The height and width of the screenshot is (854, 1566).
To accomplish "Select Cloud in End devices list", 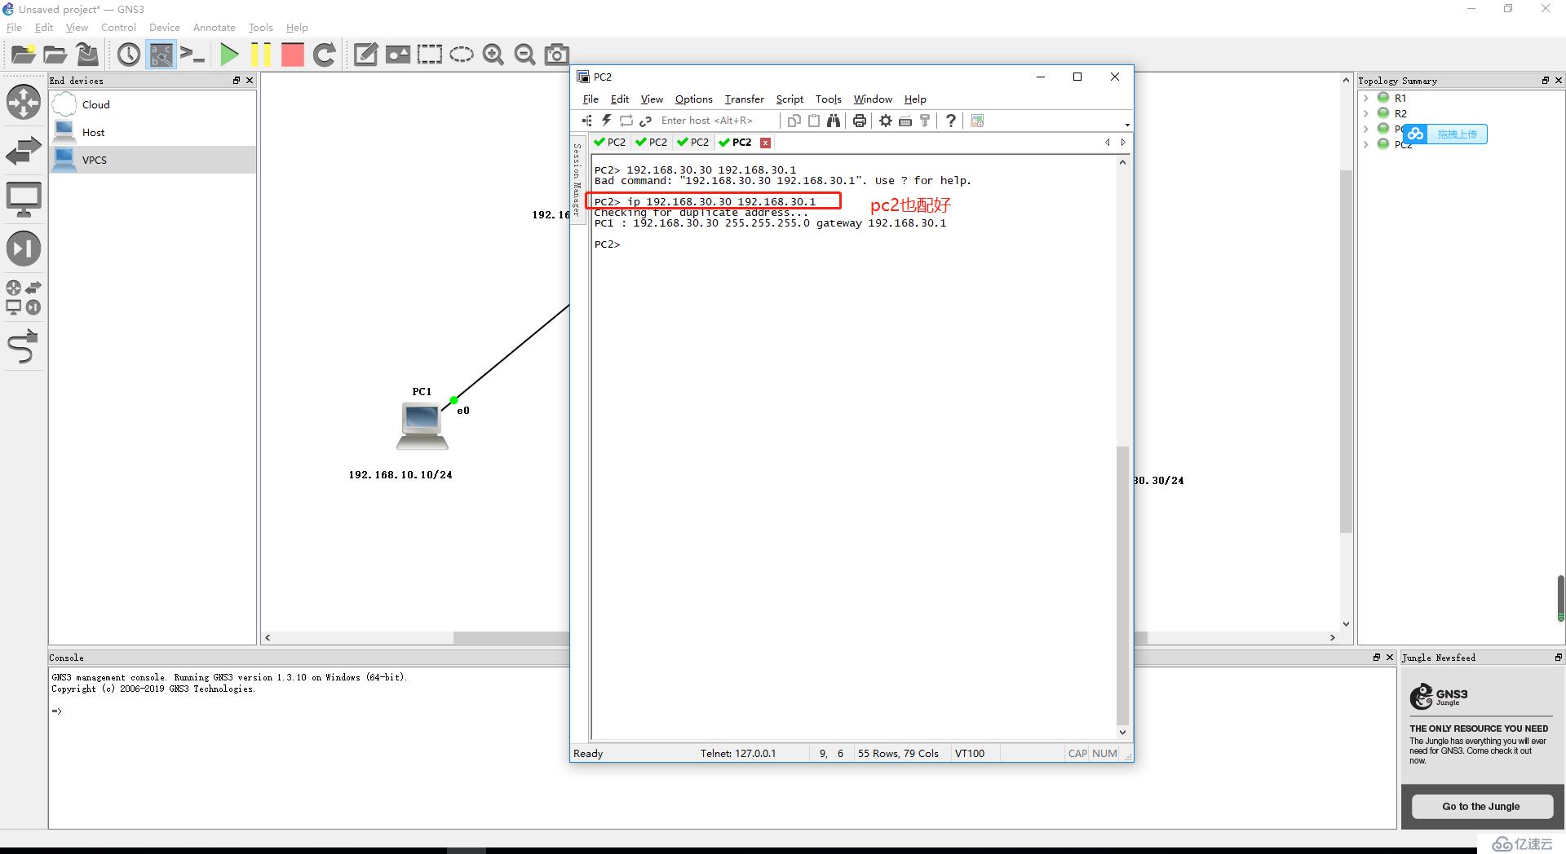I will (x=152, y=104).
